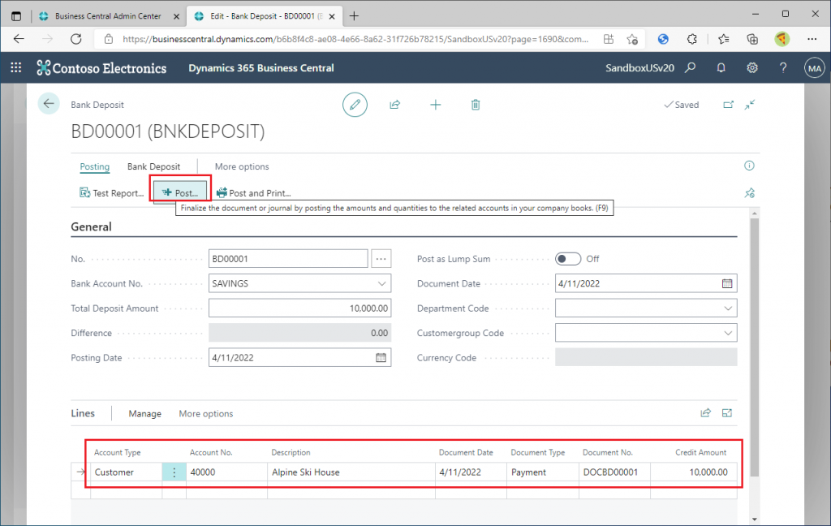Open the MA user account menu
Image resolution: width=831 pixels, height=526 pixels.
coord(815,68)
